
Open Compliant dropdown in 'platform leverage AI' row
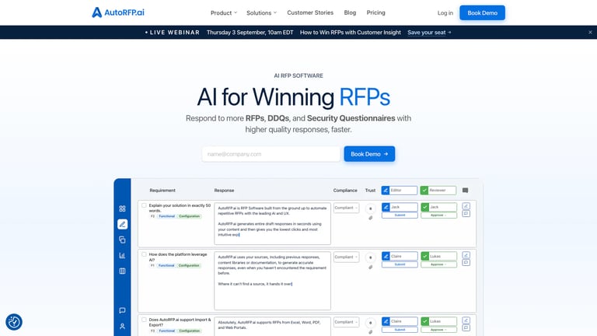pos(346,257)
